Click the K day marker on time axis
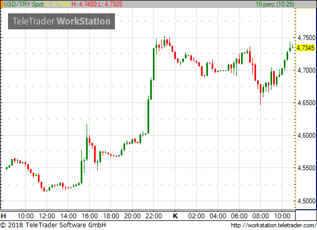The image size is (317, 230). click(175, 216)
